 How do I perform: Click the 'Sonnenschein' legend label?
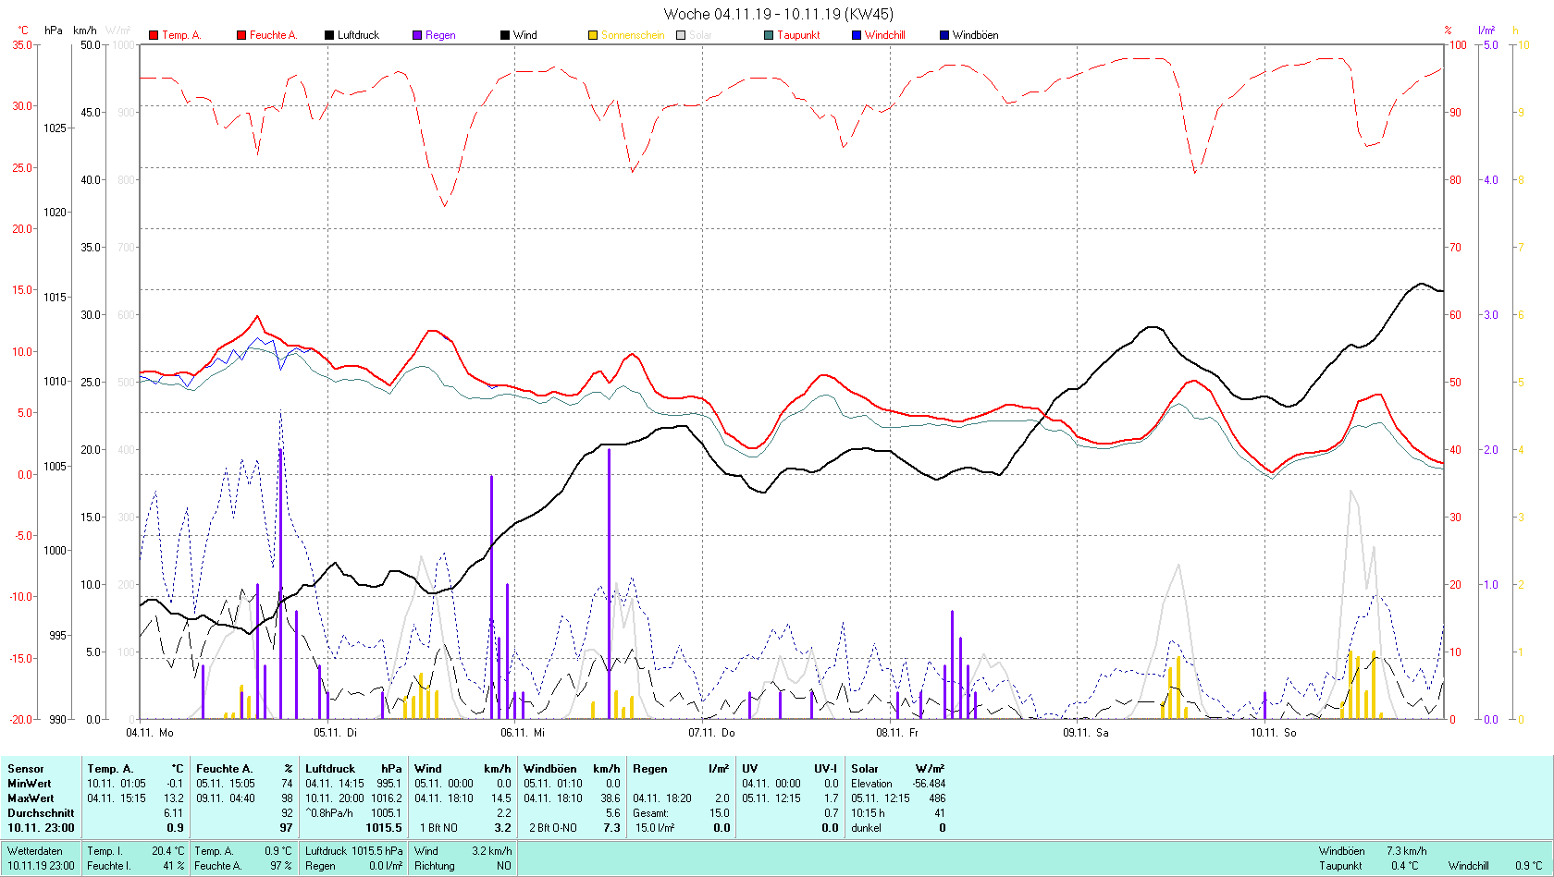pos(633,35)
